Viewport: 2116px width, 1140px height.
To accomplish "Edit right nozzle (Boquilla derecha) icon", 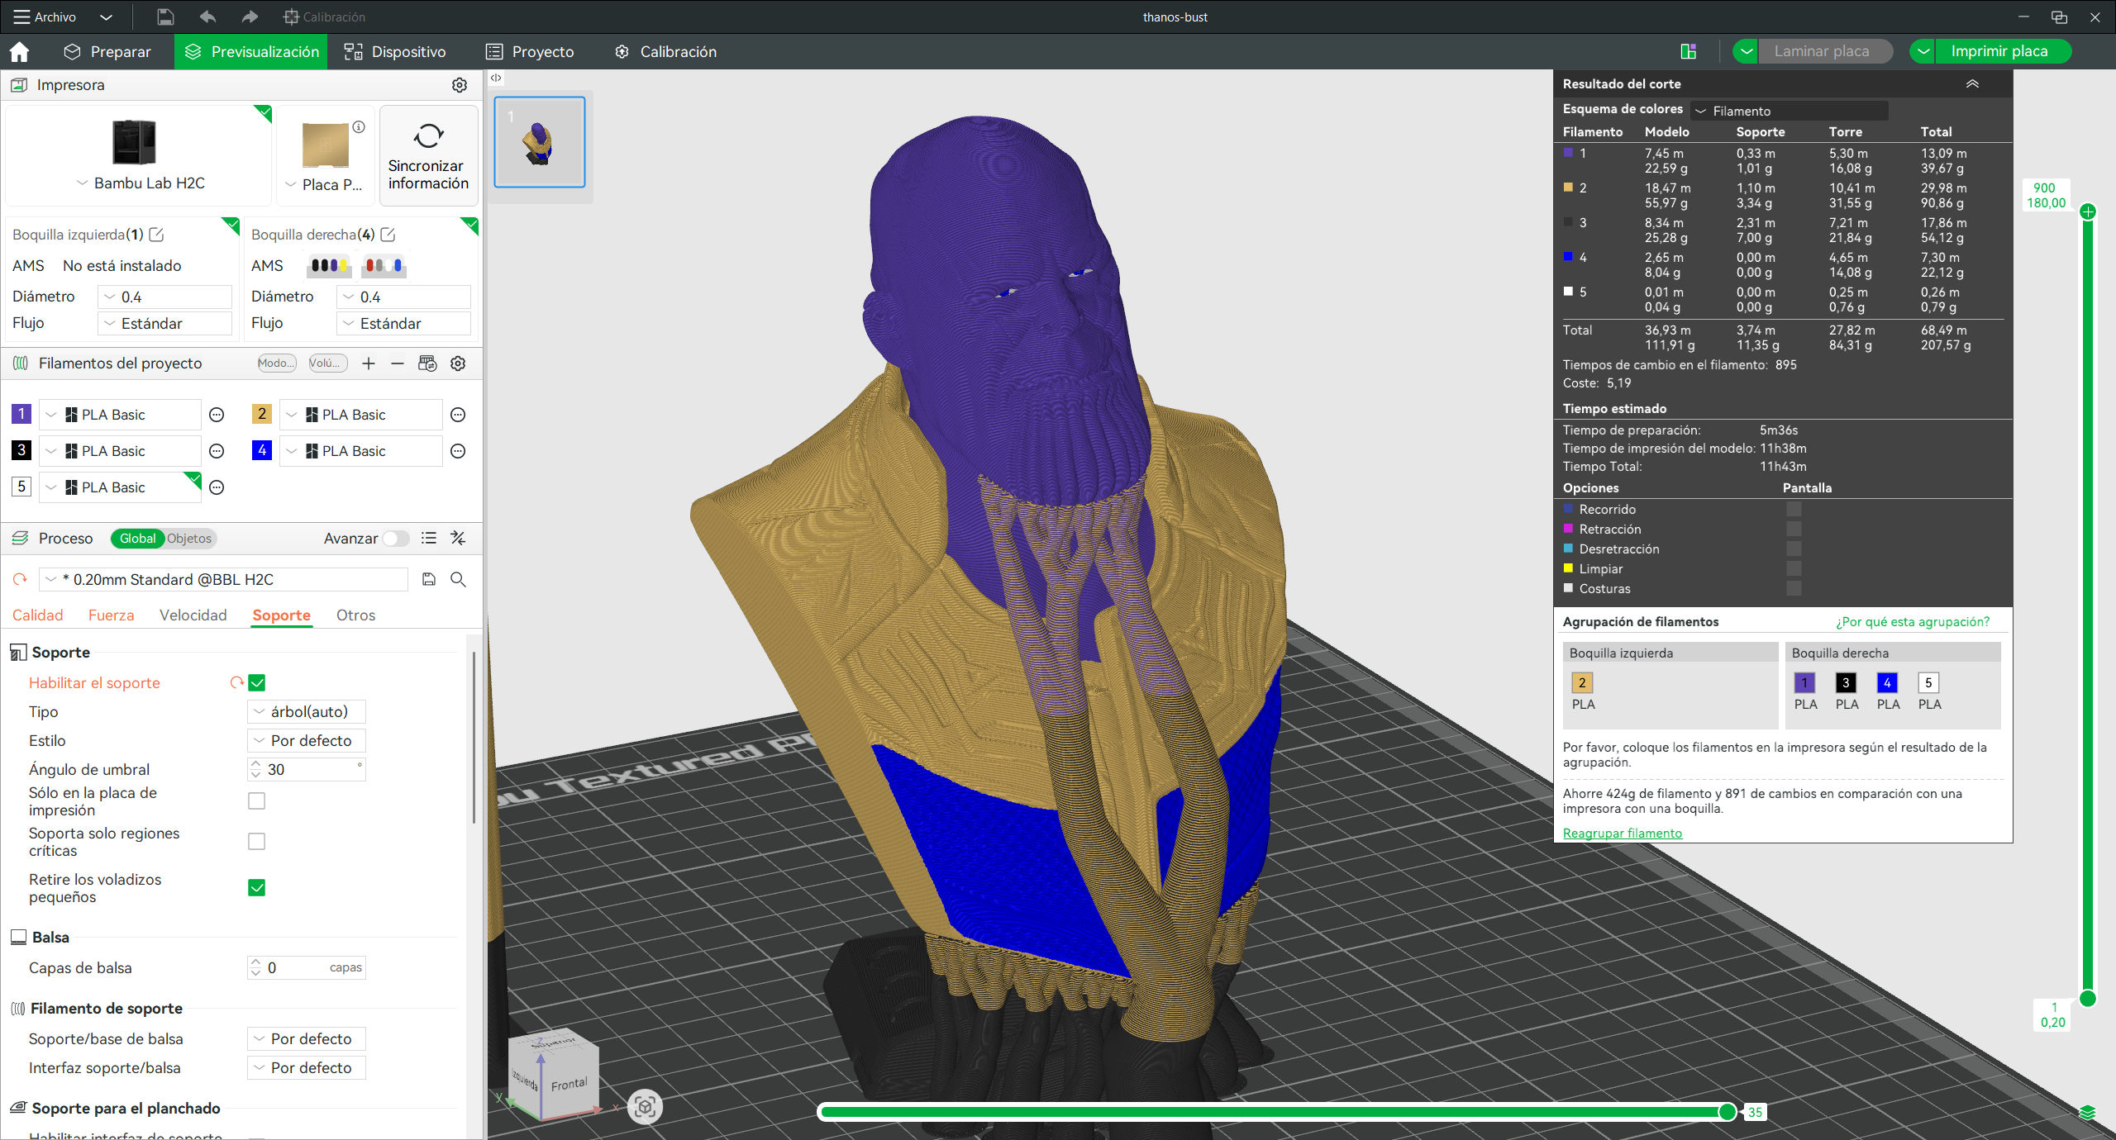I will point(388,235).
